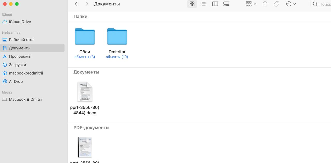Click the search magnifier icon
The image size is (331, 163).
click(x=315, y=4)
